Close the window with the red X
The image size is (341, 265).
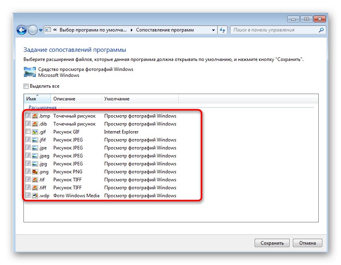[320, 19]
